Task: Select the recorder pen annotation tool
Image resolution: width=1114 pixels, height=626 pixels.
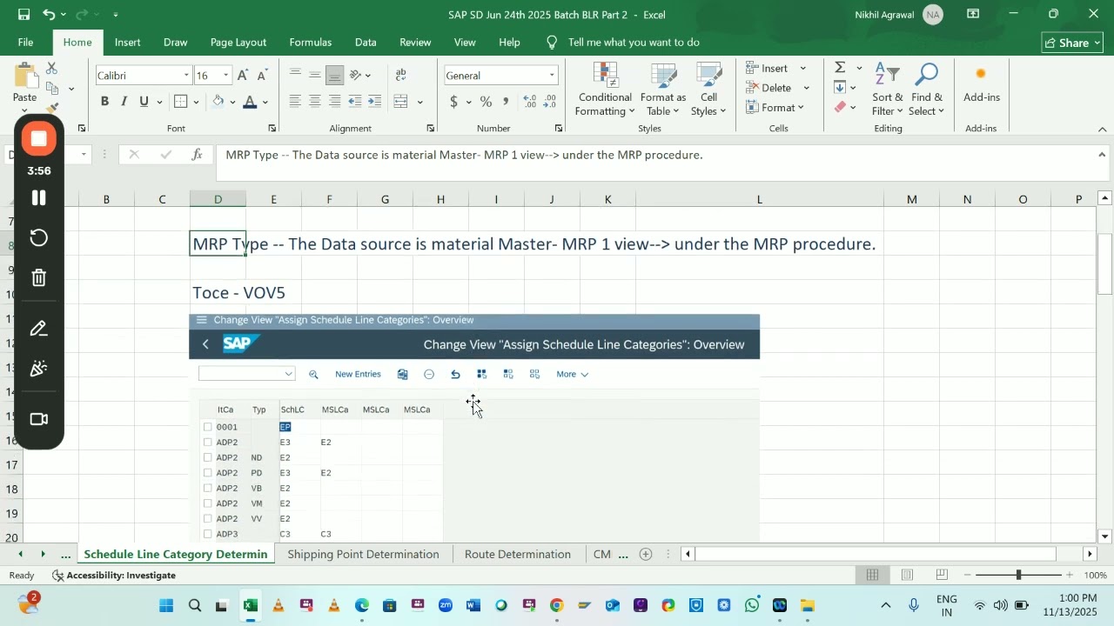Action: point(39,329)
